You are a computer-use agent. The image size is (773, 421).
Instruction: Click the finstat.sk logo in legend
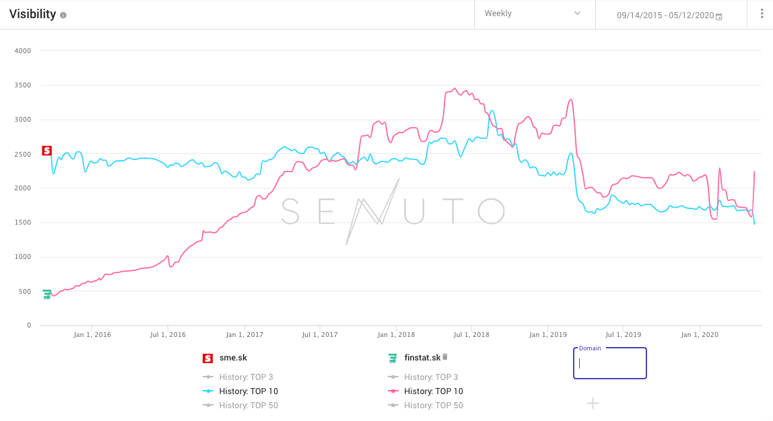tap(393, 358)
